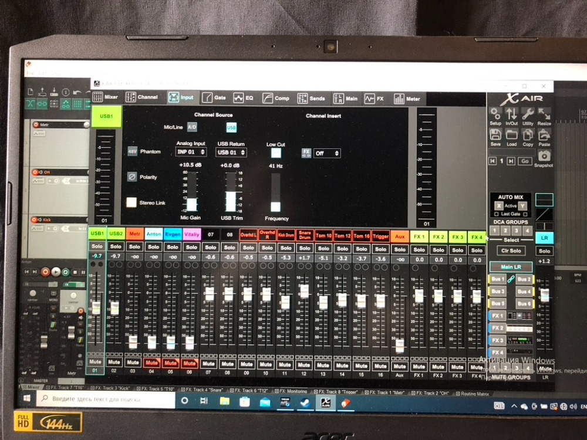Enable Stereo Link checkbox
Viewport: 587px width, 440px height.
click(x=131, y=202)
